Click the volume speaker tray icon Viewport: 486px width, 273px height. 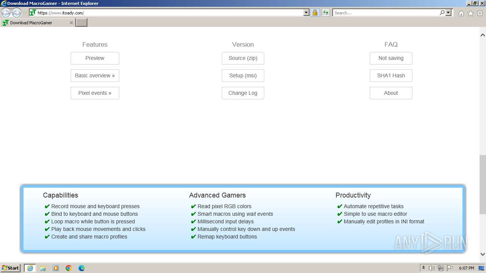click(432, 268)
